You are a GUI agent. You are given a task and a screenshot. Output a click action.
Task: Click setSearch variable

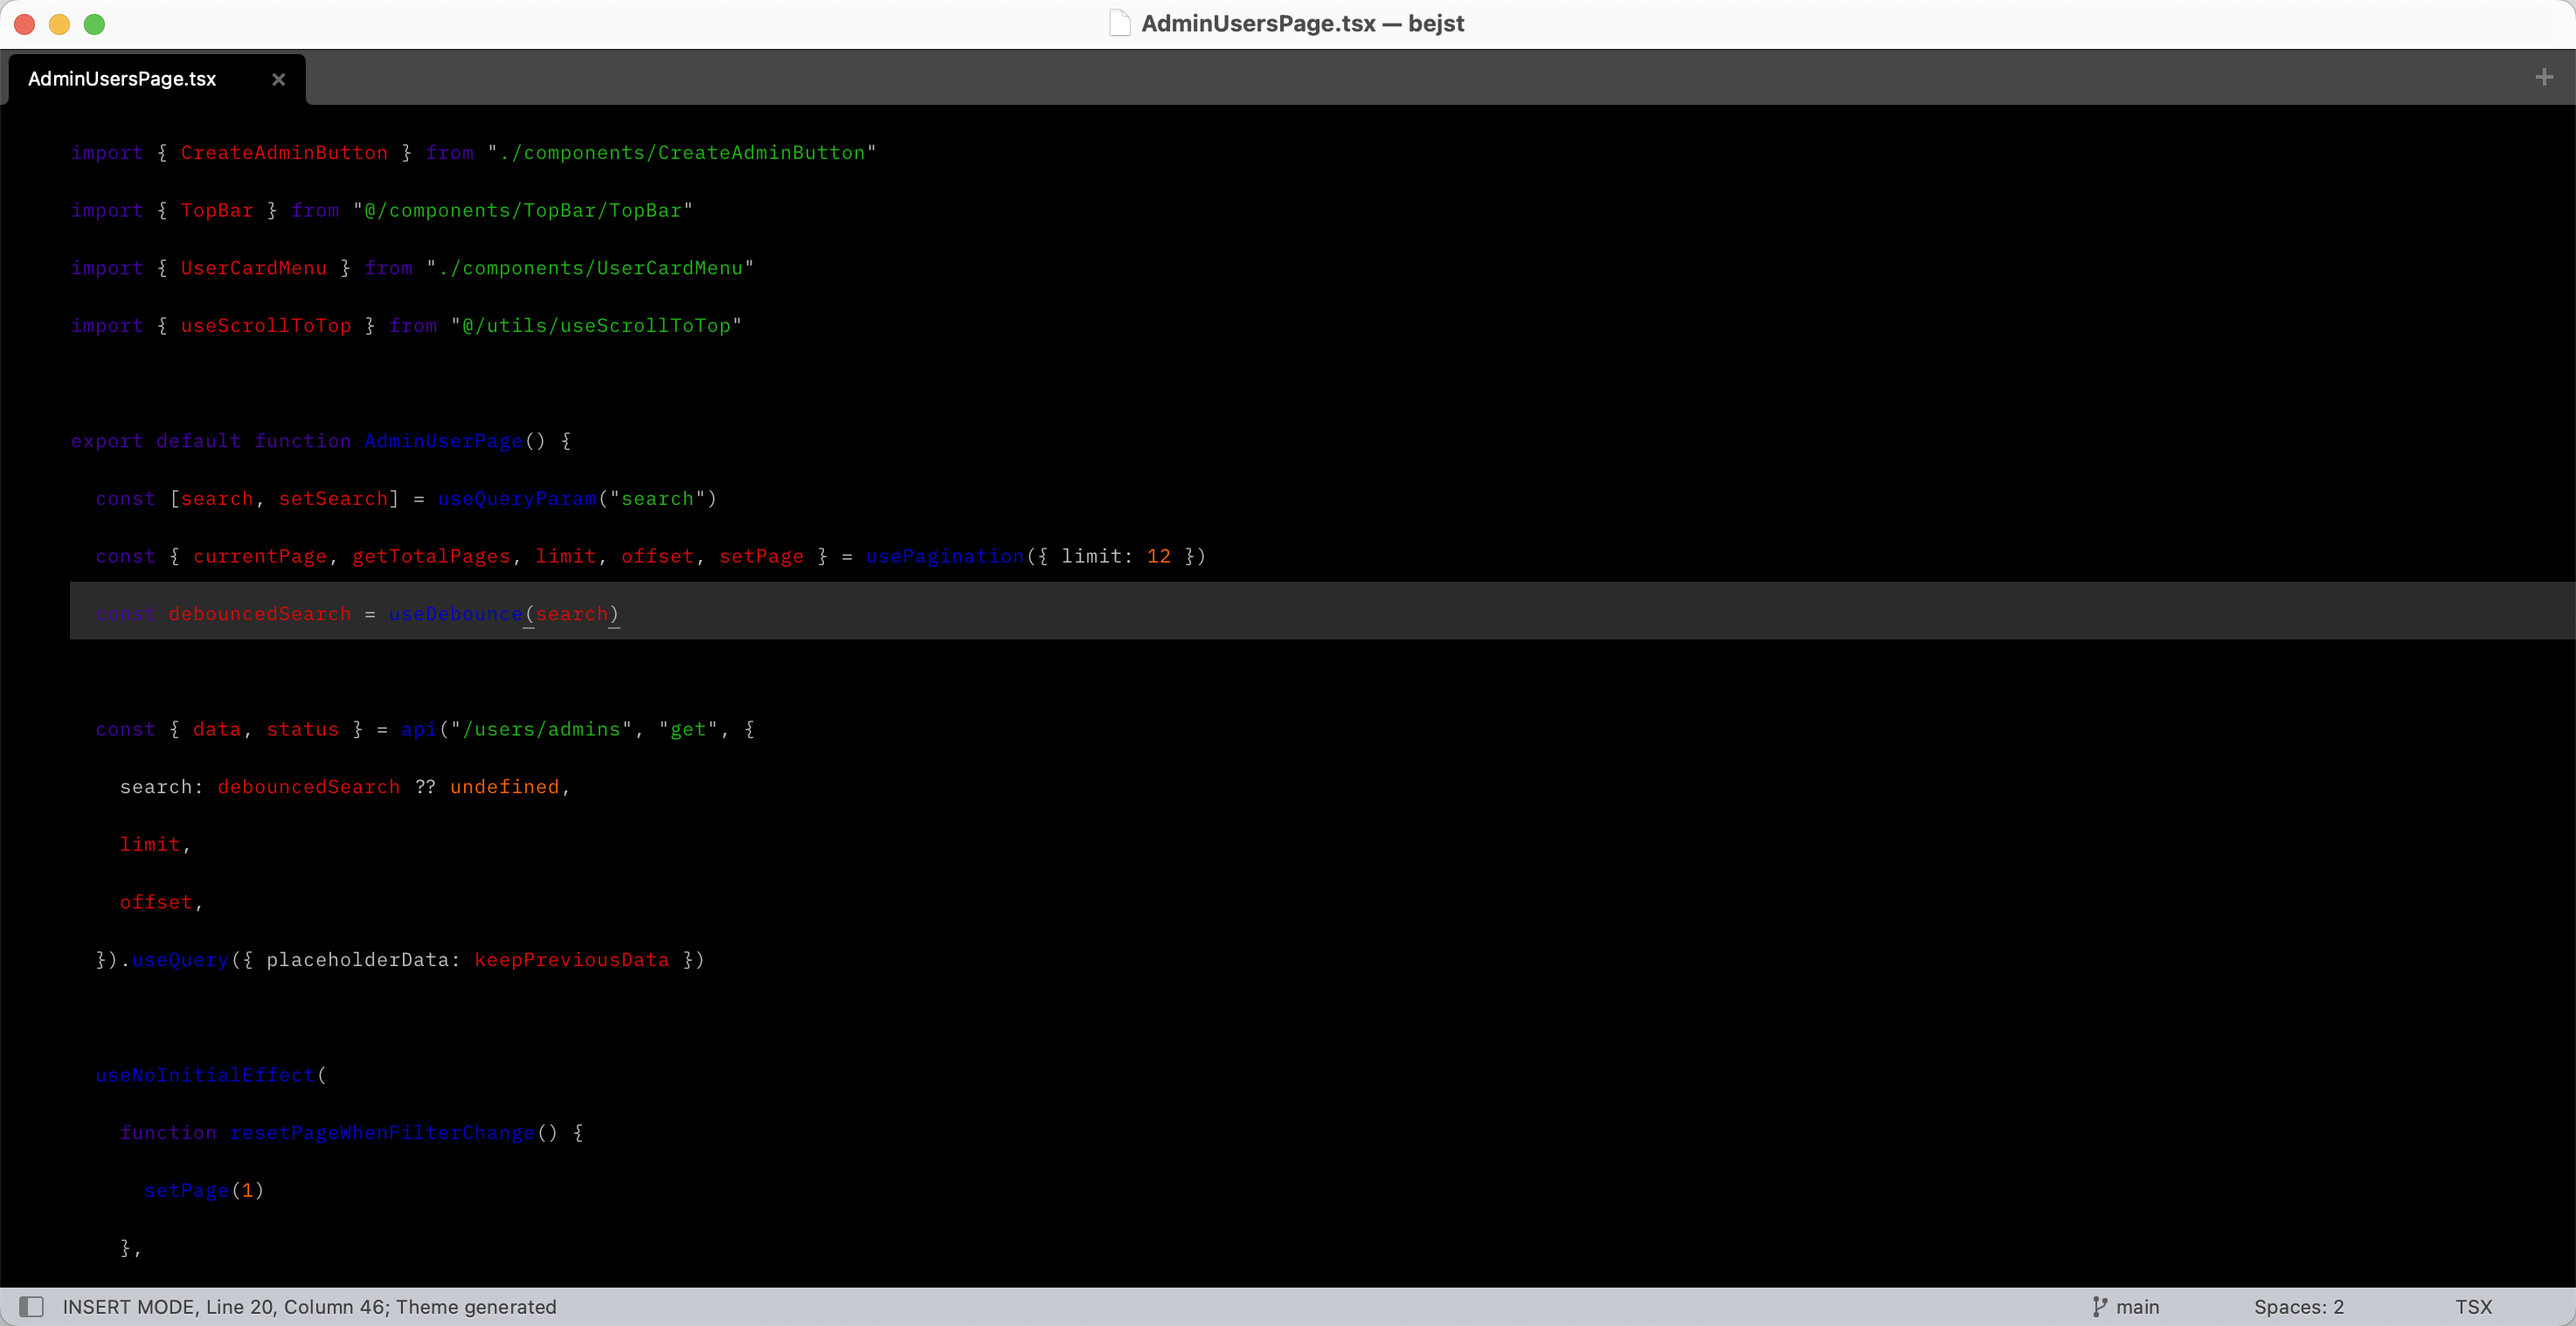point(333,498)
